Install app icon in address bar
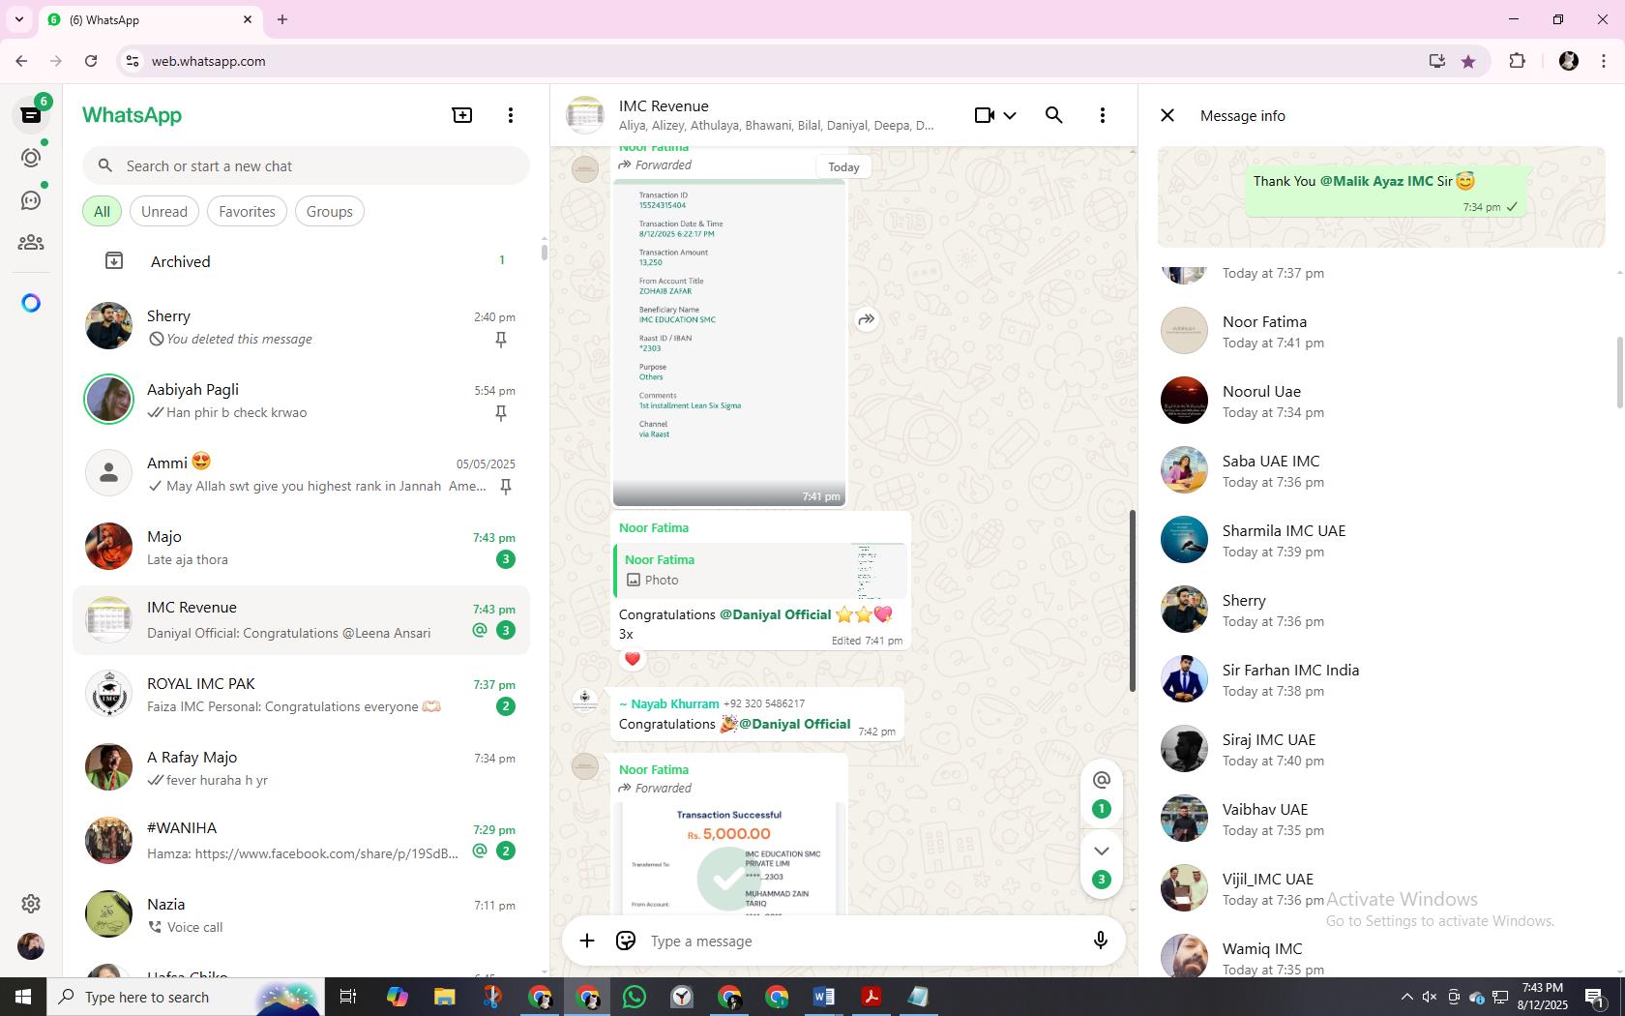The height and width of the screenshot is (1016, 1625). pos(1437,61)
